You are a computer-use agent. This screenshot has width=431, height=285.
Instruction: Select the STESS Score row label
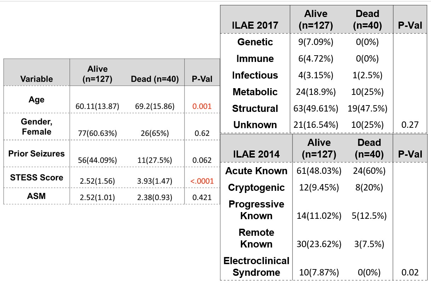36,177
